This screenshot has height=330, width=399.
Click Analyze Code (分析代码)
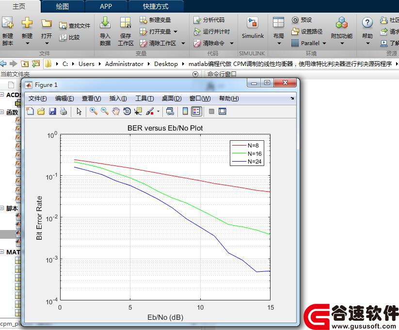click(x=208, y=19)
